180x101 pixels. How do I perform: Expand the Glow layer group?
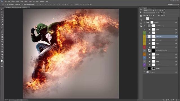coord(148,33)
